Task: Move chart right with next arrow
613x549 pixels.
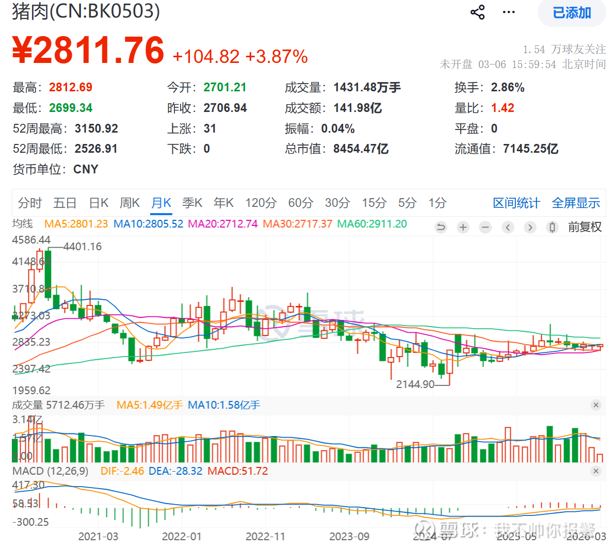Action: click(530, 227)
